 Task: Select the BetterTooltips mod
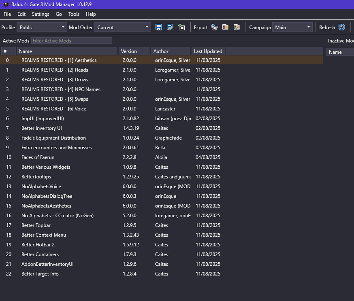[x=162, y=176]
